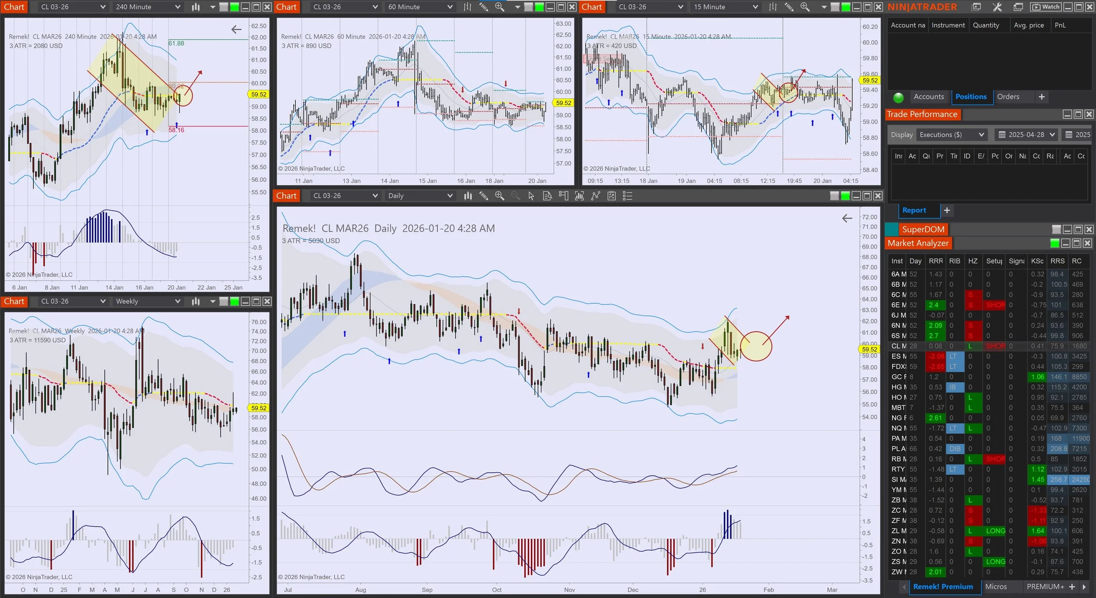Viewport: 1096px width, 598px height.
Task: Expand the 60 Minute interval dropdown
Action: (x=450, y=7)
